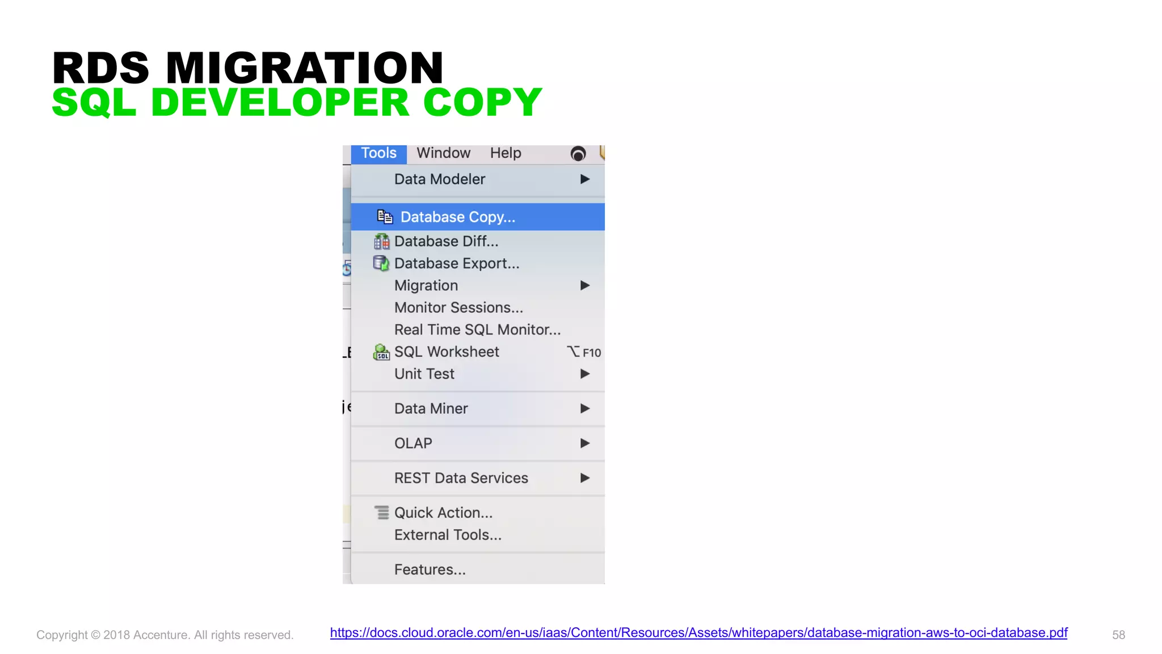This screenshot has width=1162, height=654.
Task: Click the SQL Worksheet icon
Action: click(x=381, y=352)
